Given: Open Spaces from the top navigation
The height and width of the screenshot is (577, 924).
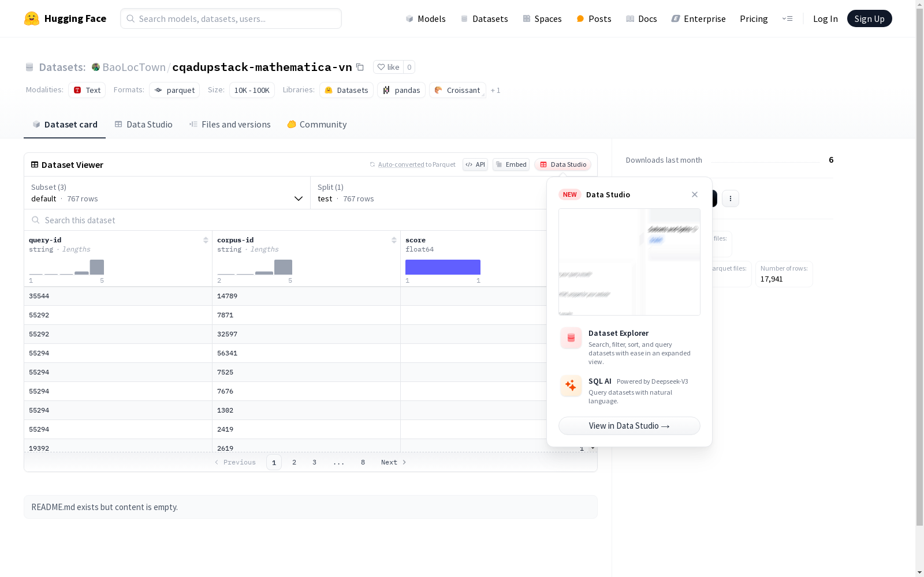Looking at the screenshot, I should point(542,18).
